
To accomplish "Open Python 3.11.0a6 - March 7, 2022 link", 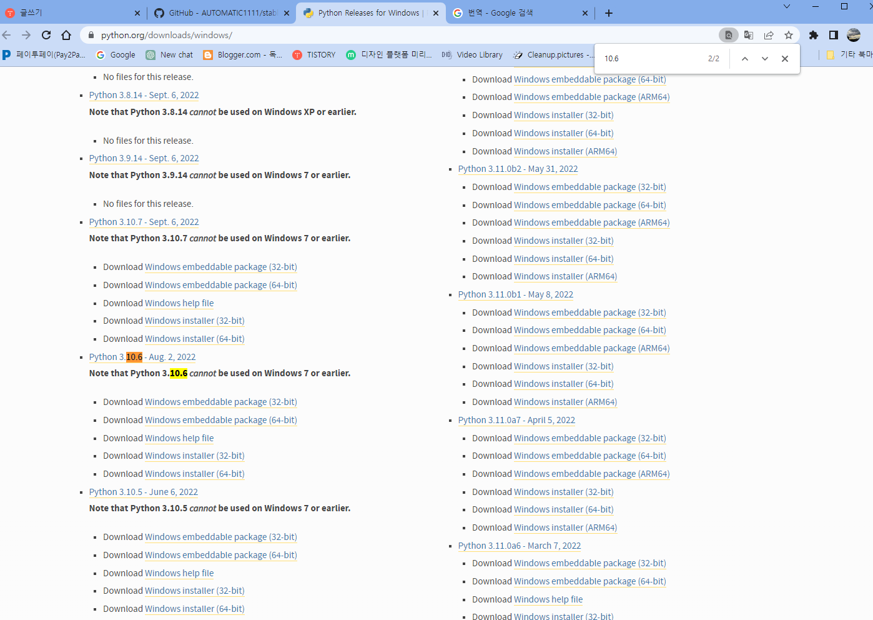I will pyautogui.click(x=520, y=546).
